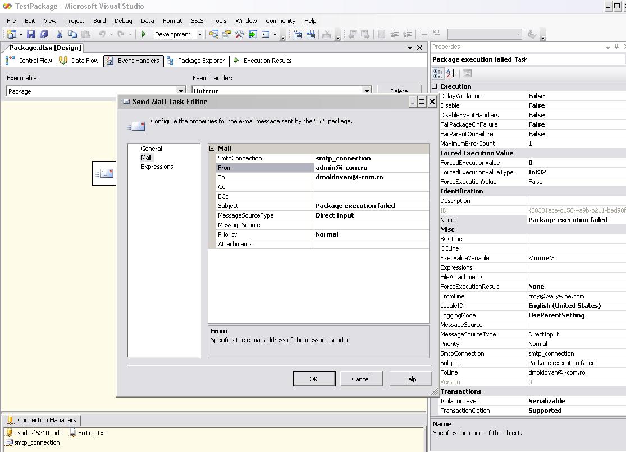The image size is (626, 452).
Task: Click the Toolbox hammer and wrench icon
Action: click(x=240, y=34)
